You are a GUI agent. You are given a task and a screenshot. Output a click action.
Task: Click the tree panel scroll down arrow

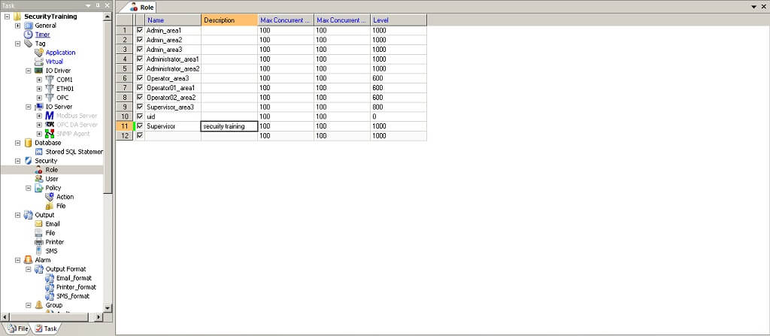pyautogui.click(x=108, y=307)
